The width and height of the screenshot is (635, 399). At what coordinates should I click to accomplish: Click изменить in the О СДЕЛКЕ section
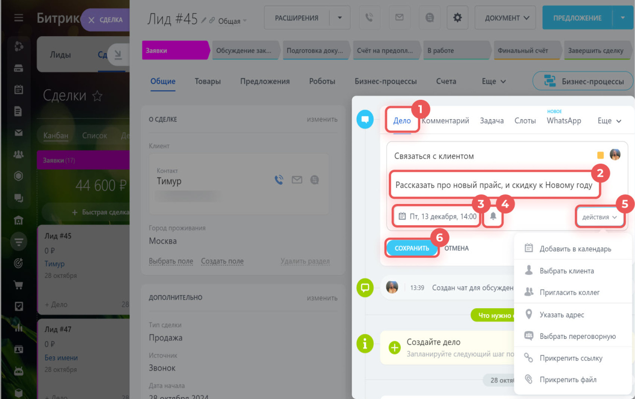click(322, 119)
